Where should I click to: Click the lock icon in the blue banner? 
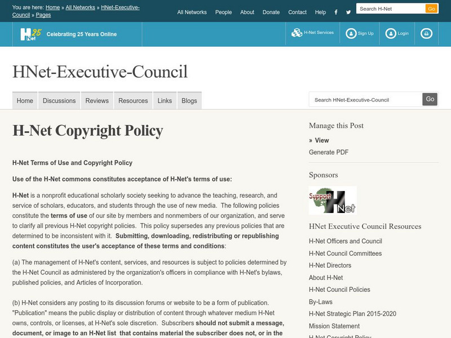(425, 33)
